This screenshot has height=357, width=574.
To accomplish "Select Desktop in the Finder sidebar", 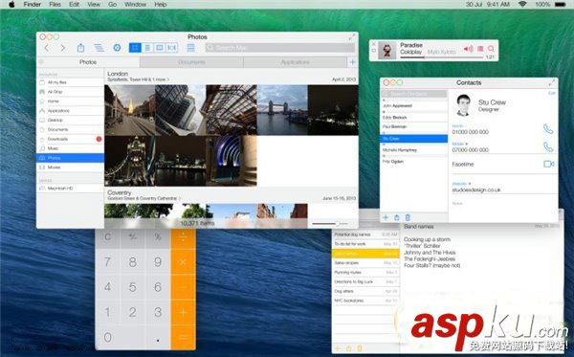I will (x=70, y=120).
